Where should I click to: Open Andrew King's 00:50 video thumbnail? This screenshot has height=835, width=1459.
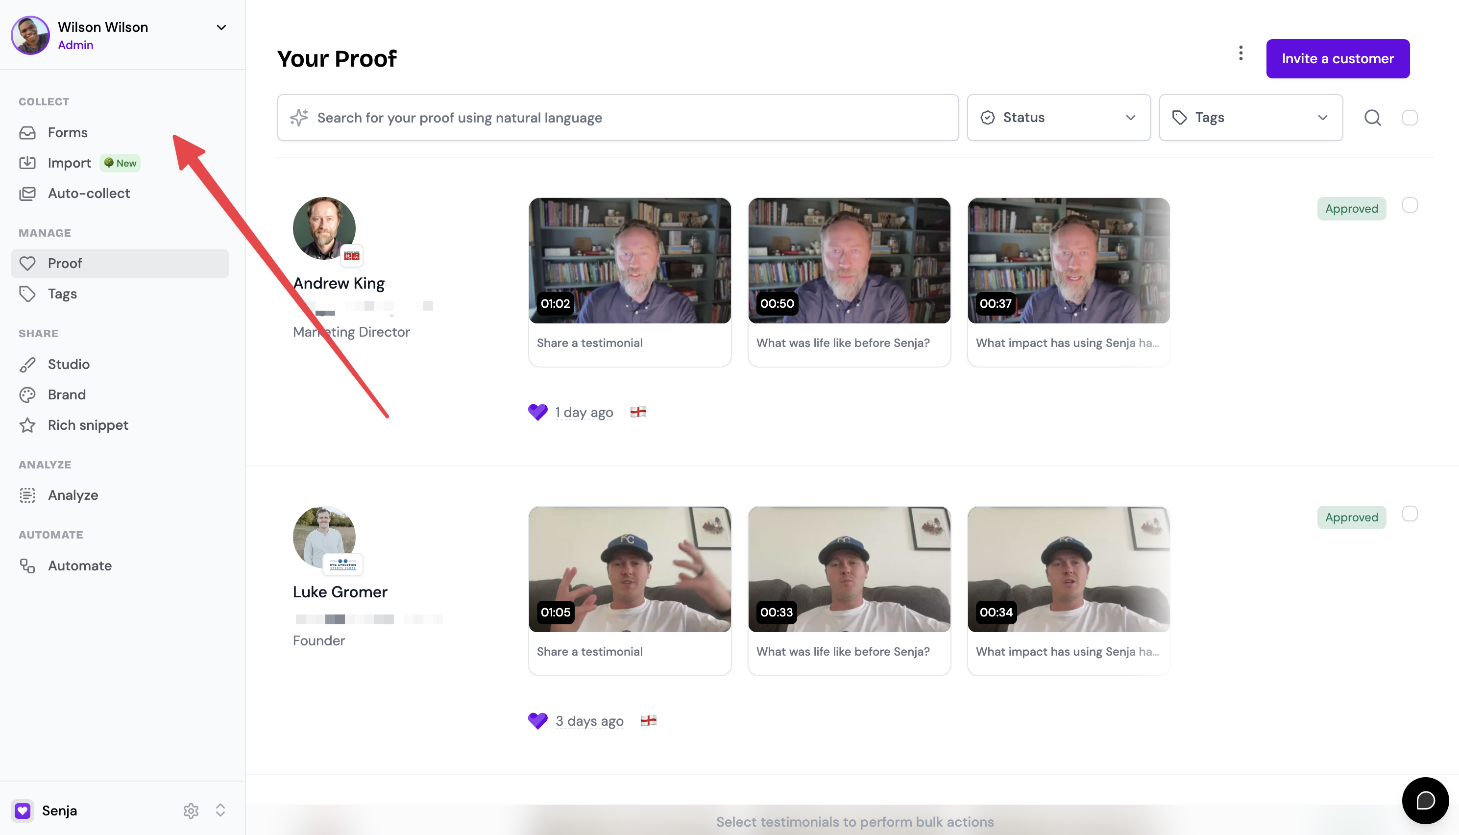[849, 261]
